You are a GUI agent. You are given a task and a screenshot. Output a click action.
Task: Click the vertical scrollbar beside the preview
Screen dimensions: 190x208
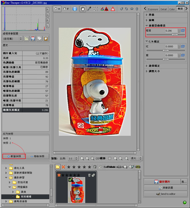point(138,82)
